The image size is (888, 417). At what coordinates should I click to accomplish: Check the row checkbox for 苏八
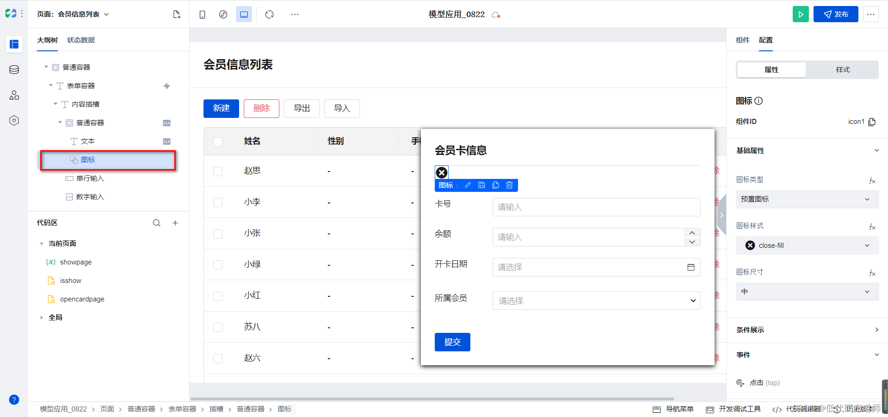click(x=218, y=327)
